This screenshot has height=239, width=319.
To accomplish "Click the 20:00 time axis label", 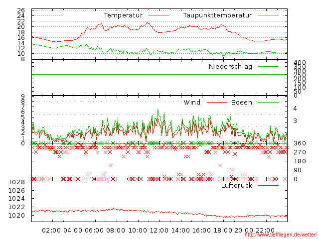I will click(x=244, y=231).
